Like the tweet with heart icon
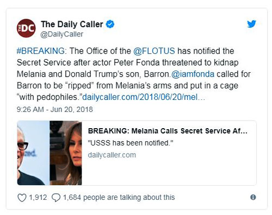 coord(22,198)
